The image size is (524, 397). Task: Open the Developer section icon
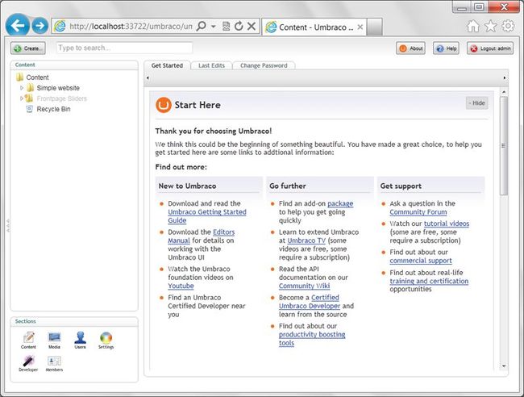point(28,361)
